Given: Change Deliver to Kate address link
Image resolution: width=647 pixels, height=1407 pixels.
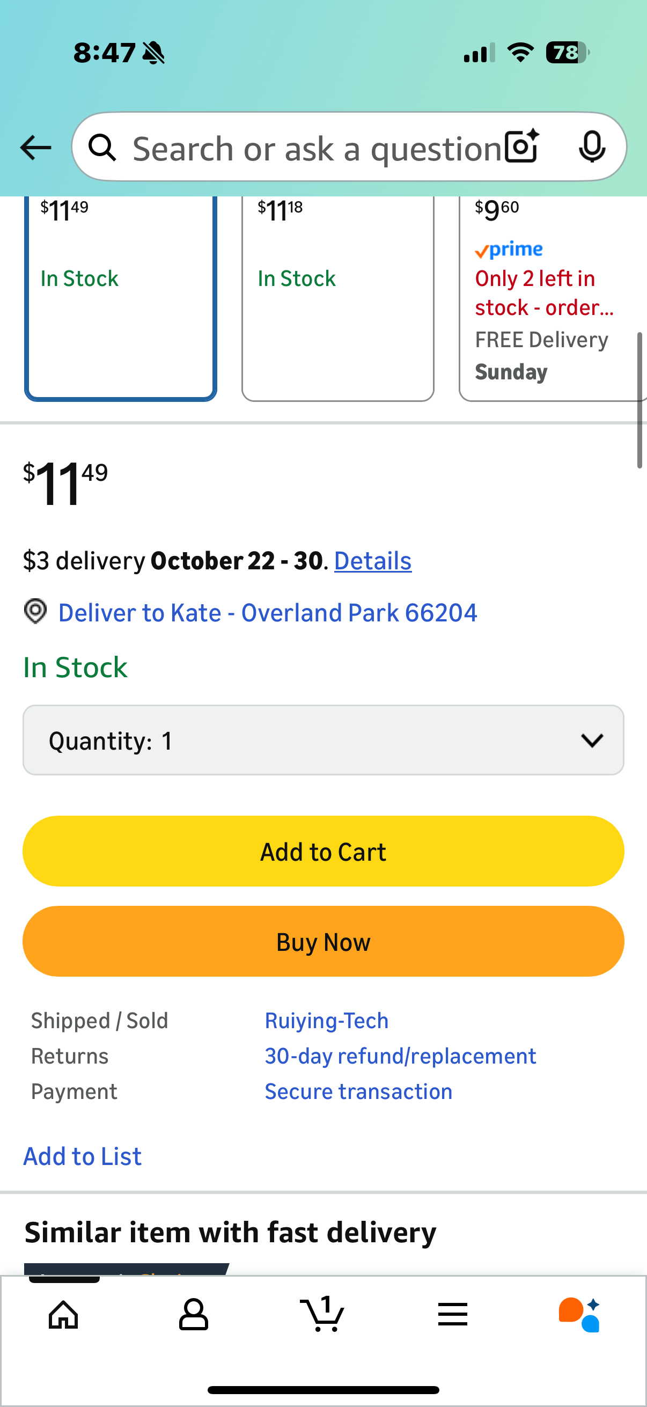Looking at the screenshot, I should [x=268, y=613].
